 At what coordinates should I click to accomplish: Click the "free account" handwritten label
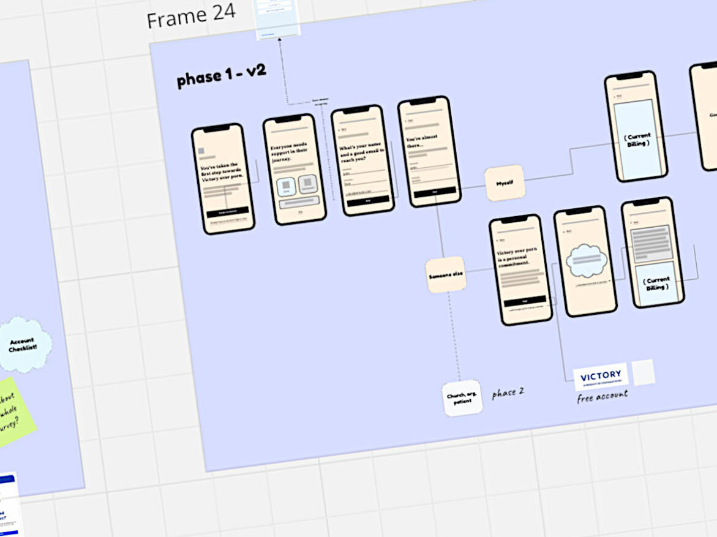pyautogui.click(x=602, y=397)
